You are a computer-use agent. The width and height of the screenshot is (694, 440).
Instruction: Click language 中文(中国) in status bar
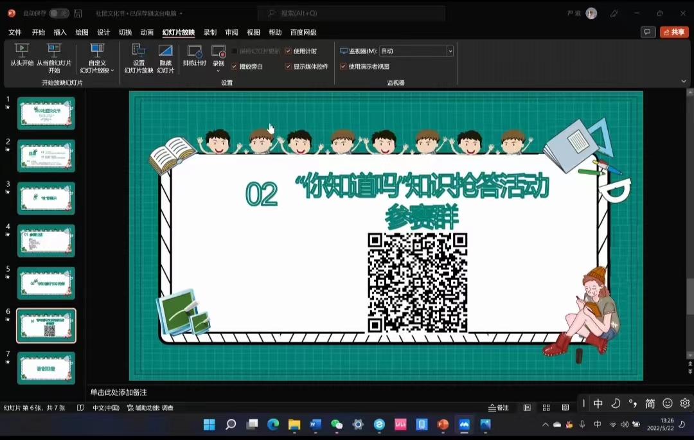[106, 408]
